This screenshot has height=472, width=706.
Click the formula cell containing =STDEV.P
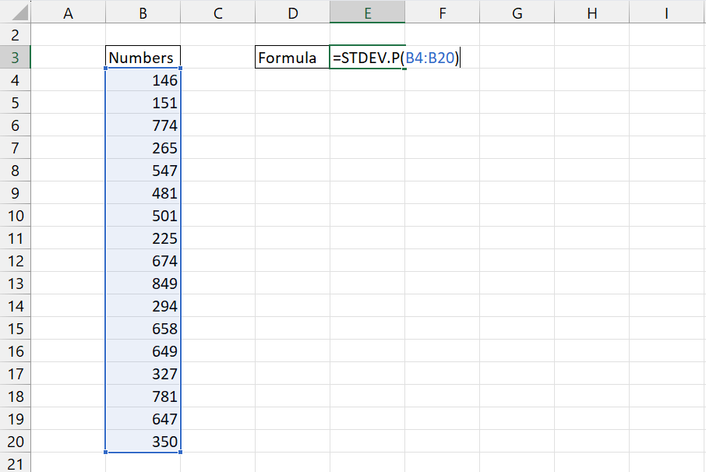point(367,58)
